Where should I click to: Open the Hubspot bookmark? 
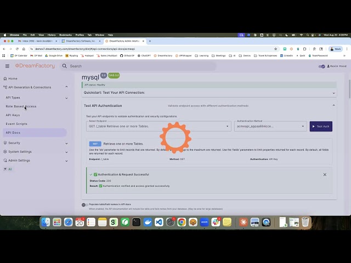click(87, 56)
